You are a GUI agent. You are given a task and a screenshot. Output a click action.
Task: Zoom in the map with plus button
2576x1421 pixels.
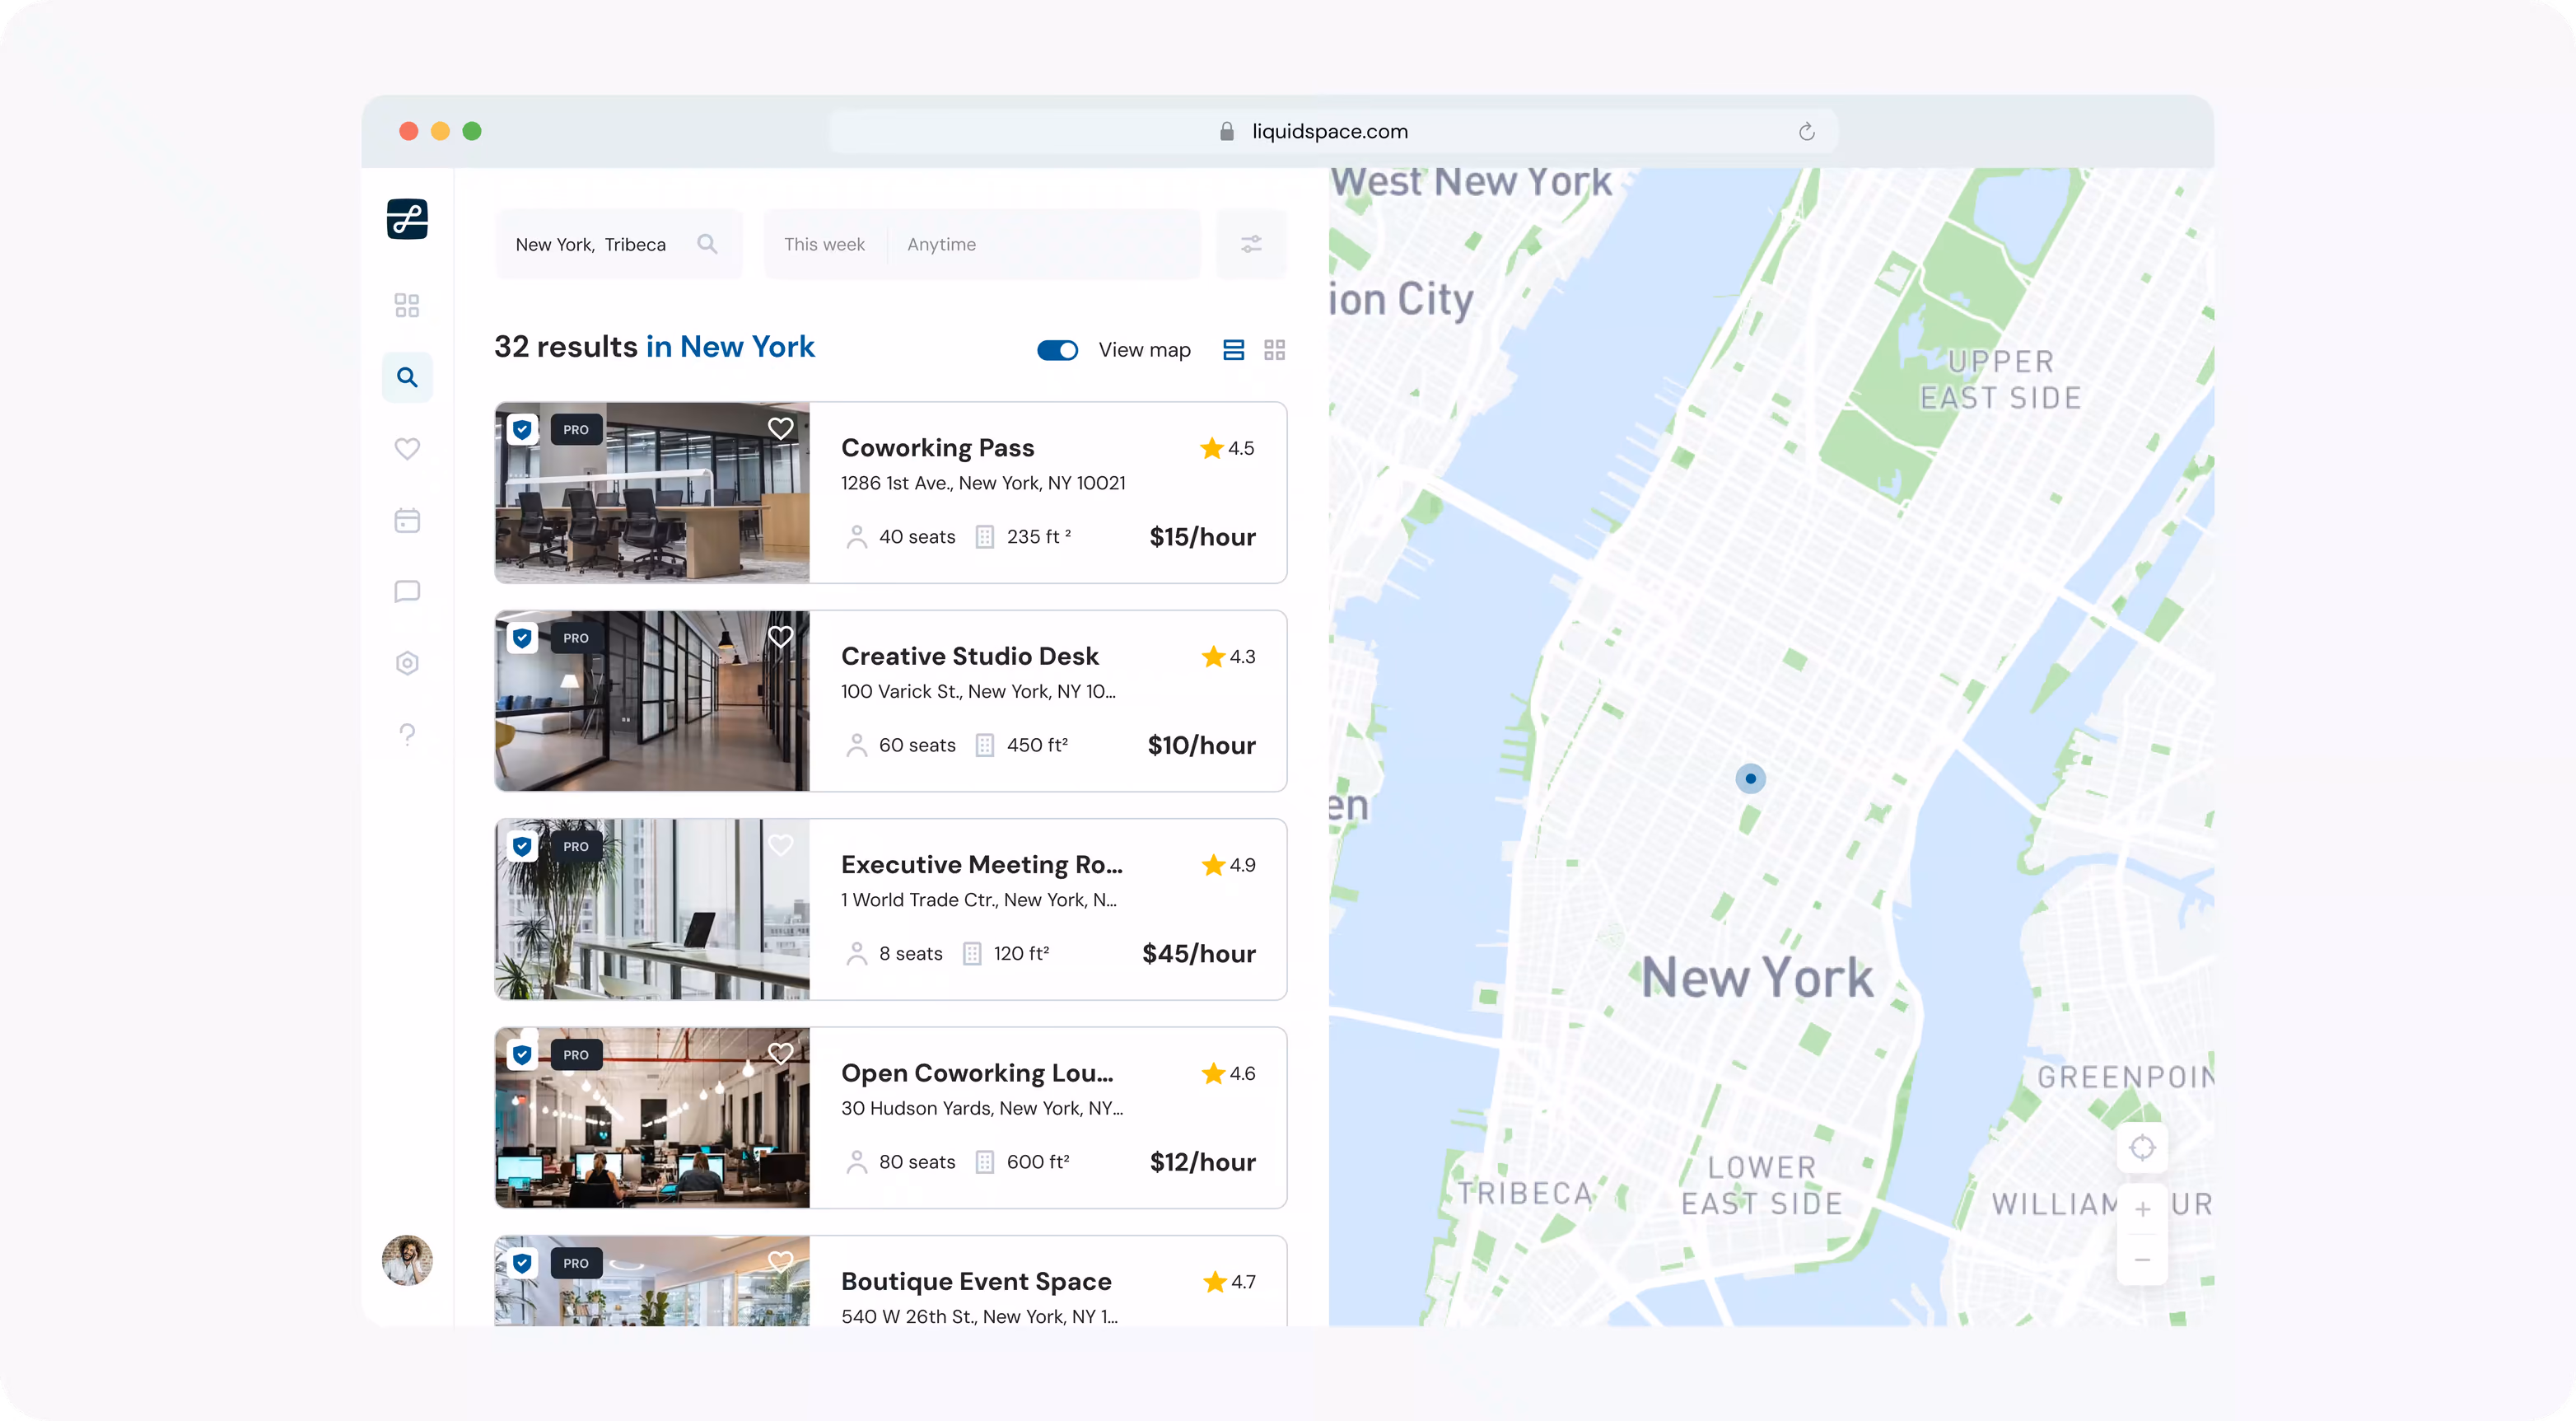[2142, 1209]
